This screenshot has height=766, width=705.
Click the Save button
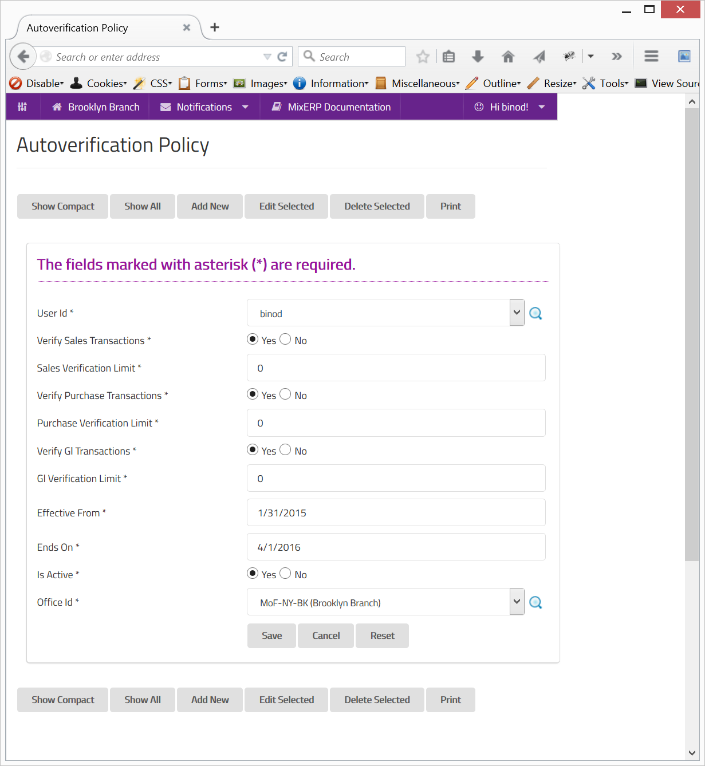point(271,635)
